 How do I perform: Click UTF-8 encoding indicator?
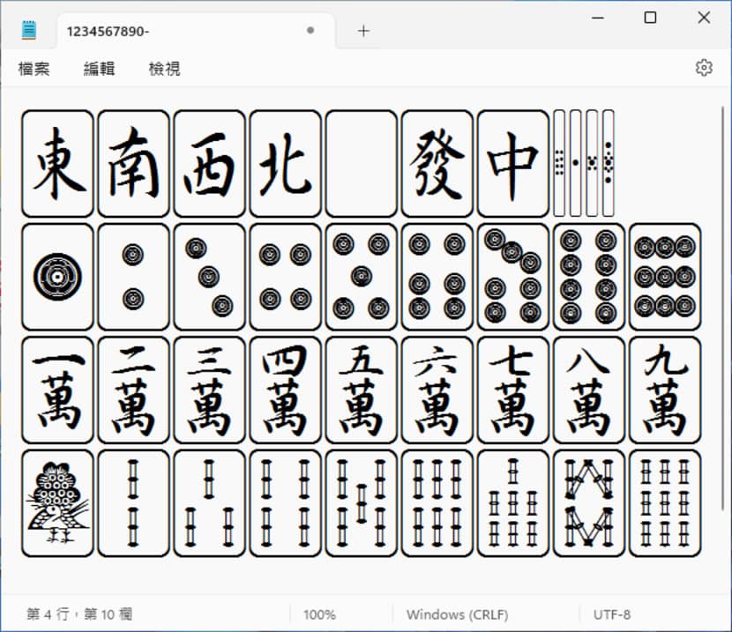coord(614,614)
